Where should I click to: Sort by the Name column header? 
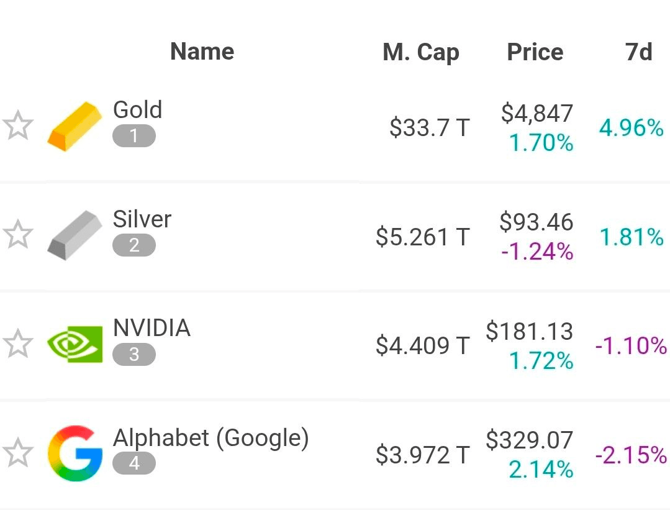click(x=202, y=52)
